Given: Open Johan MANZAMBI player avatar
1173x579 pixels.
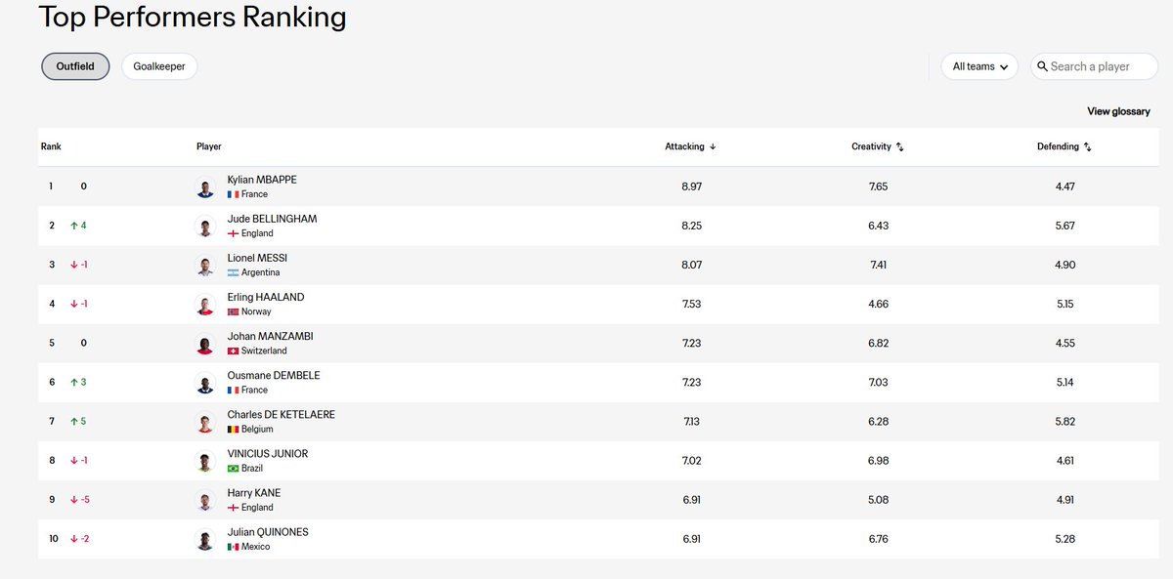Looking at the screenshot, I should pos(205,344).
